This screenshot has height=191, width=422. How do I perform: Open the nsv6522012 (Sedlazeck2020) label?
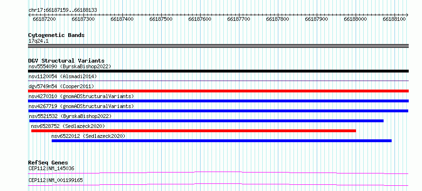click(x=88, y=136)
